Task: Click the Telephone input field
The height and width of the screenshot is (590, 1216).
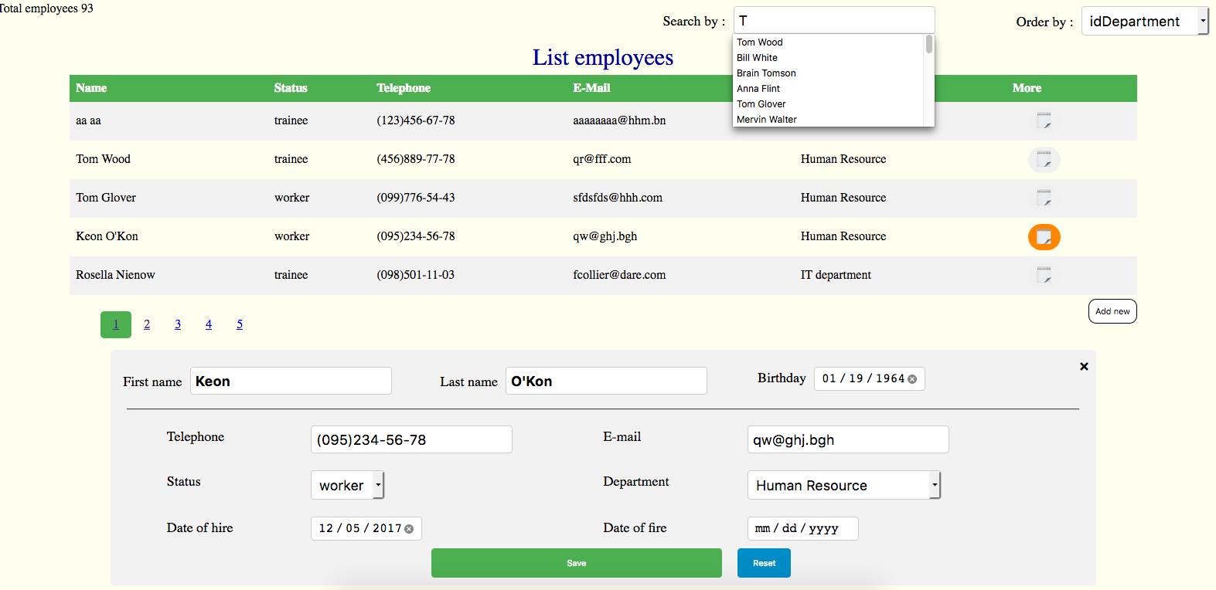Action: tap(411, 439)
